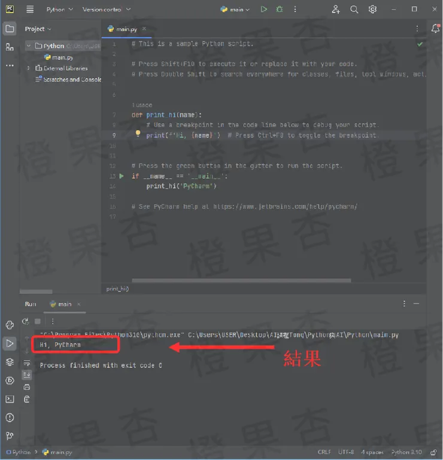Toggle the Project tool window folder icon

tap(10, 29)
